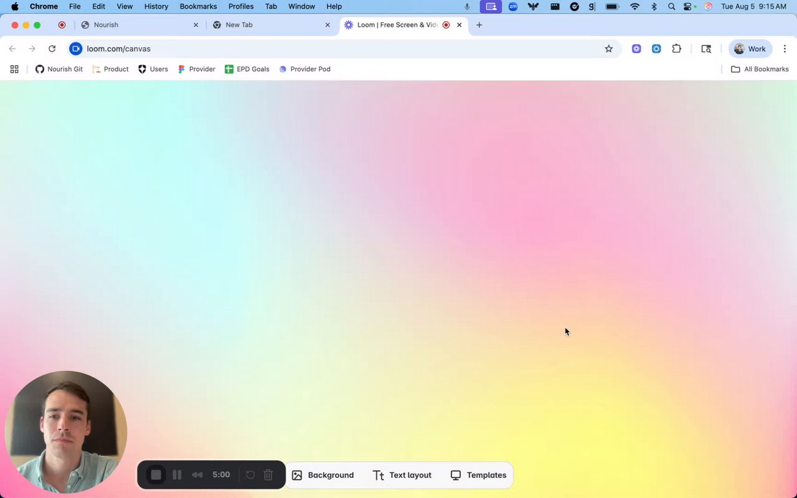797x498 pixels.
Task: Open the Bluetooth menu
Action: pyautogui.click(x=654, y=6)
